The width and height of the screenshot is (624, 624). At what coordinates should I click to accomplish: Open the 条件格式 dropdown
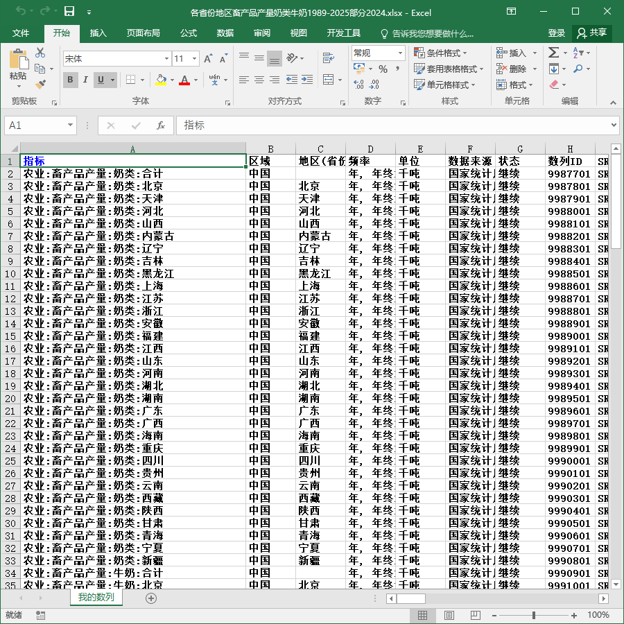440,53
